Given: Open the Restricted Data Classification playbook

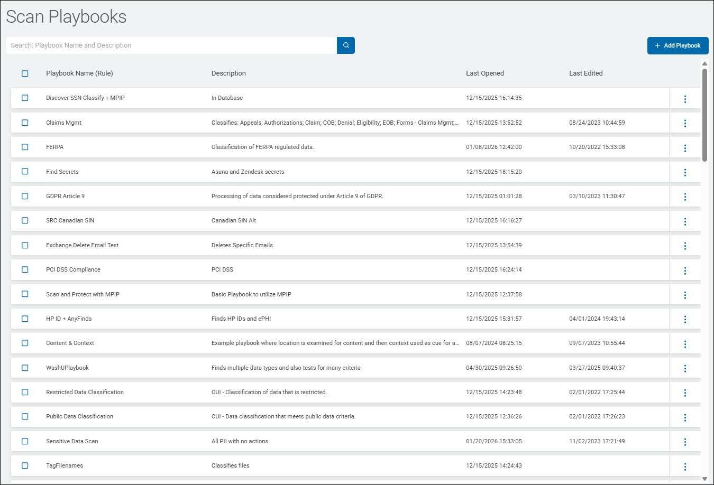Looking at the screenshot, I should [85, 392].
